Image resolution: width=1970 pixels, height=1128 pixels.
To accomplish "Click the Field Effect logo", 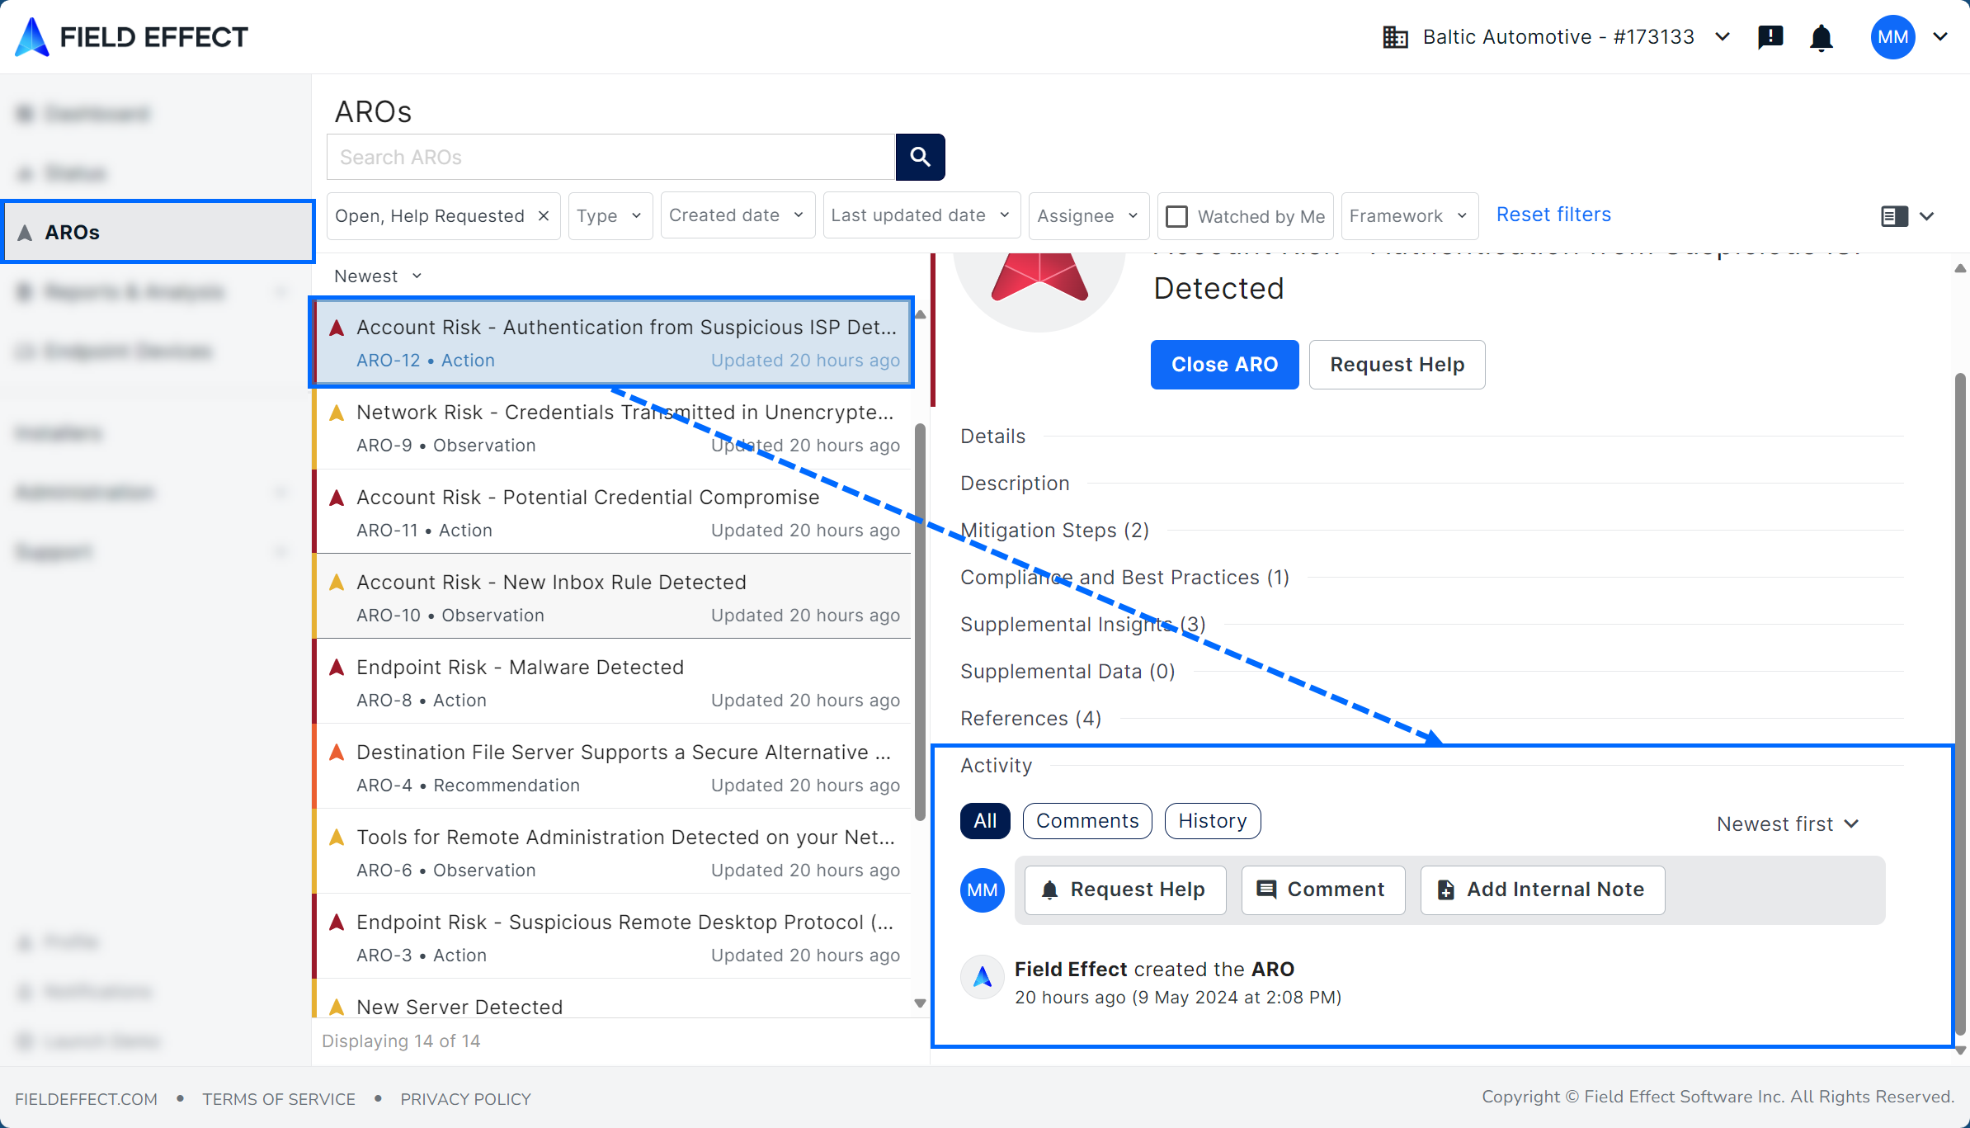I will 132,37.
